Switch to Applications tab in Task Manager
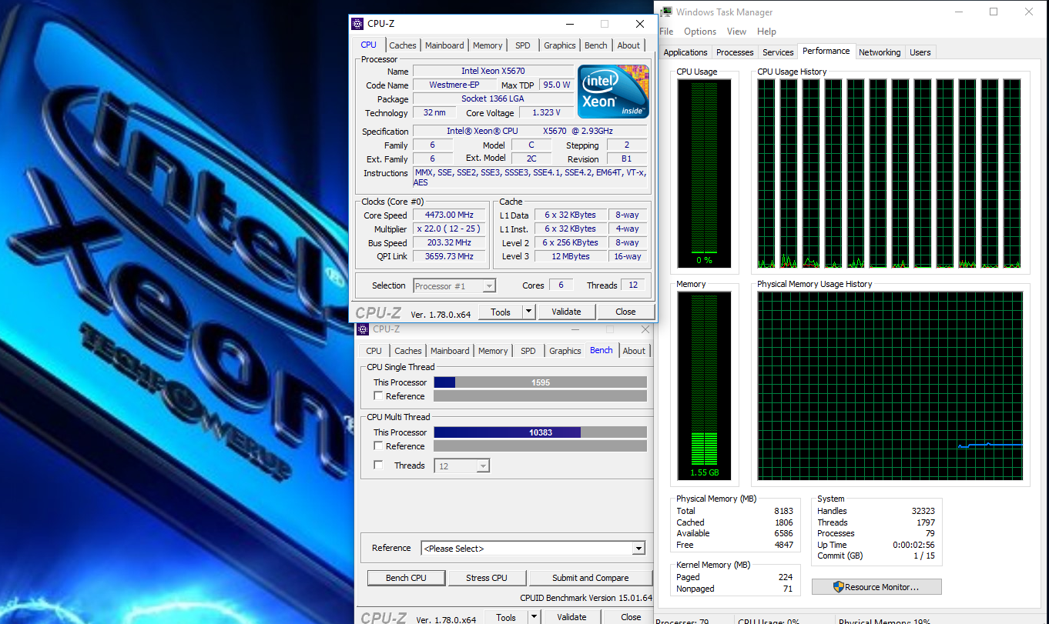The height and width of the screenshot is (624, 1049). pos(685,52)
